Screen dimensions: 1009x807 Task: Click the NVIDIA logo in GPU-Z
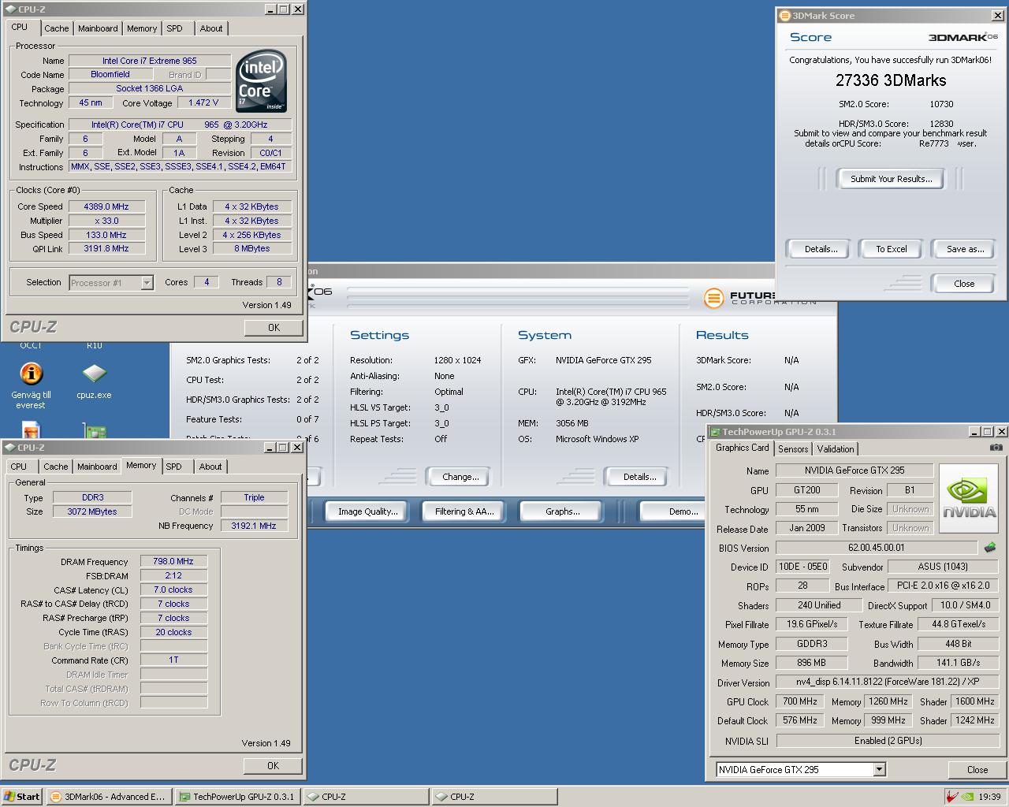point(969,497)
